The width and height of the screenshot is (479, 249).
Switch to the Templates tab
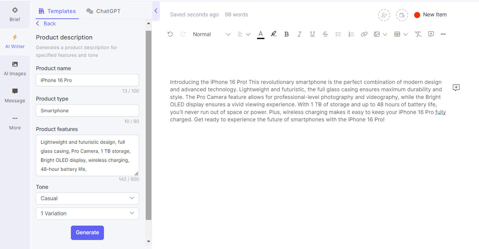click(x=57, y=11)
